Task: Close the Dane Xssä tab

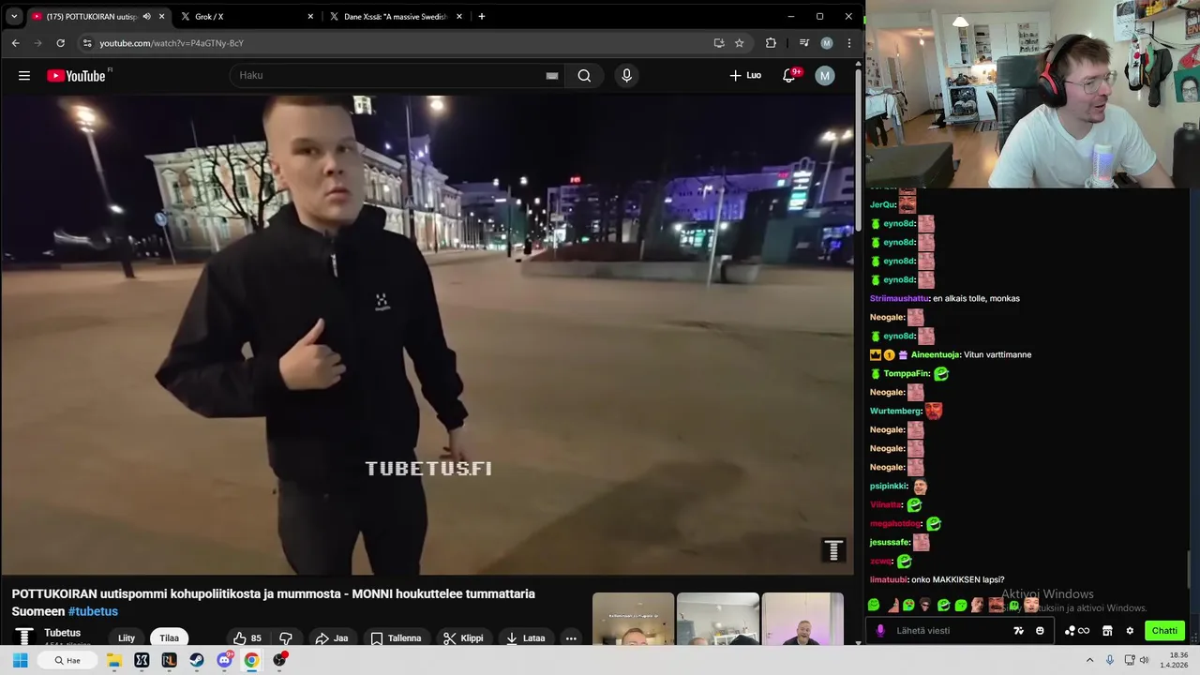Action: [459, 17]
